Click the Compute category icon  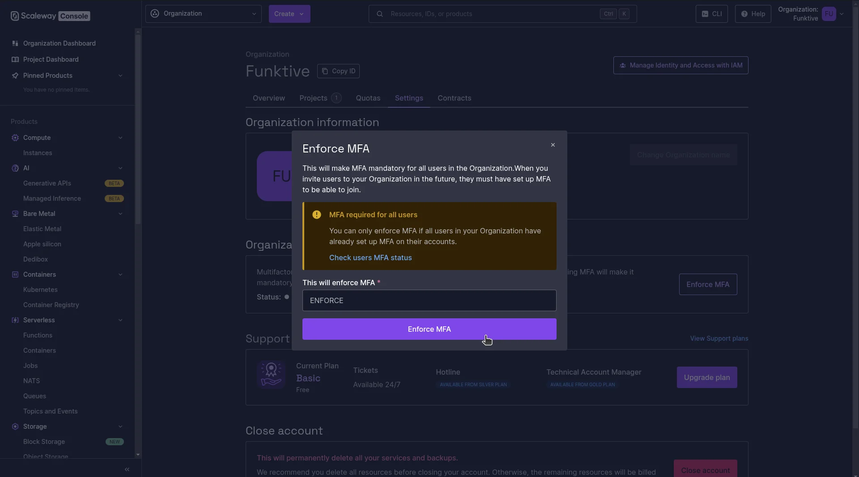tap(15, 138)
